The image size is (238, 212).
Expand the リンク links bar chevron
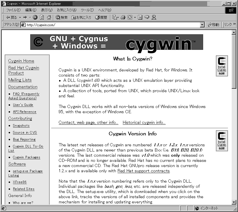(234, 24)
